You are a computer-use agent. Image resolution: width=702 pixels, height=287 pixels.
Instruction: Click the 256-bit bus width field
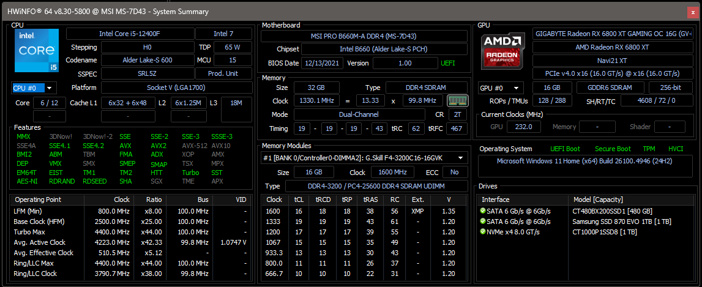pyautogui.click(x=671, y=88)
